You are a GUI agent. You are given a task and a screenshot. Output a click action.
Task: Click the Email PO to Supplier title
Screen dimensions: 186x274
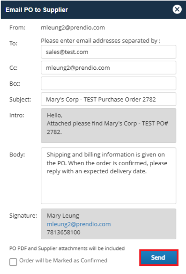(x=37, y=10)
